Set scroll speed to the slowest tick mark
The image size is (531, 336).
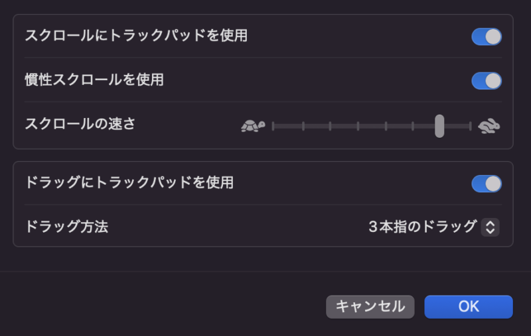[x=273, y=126]
